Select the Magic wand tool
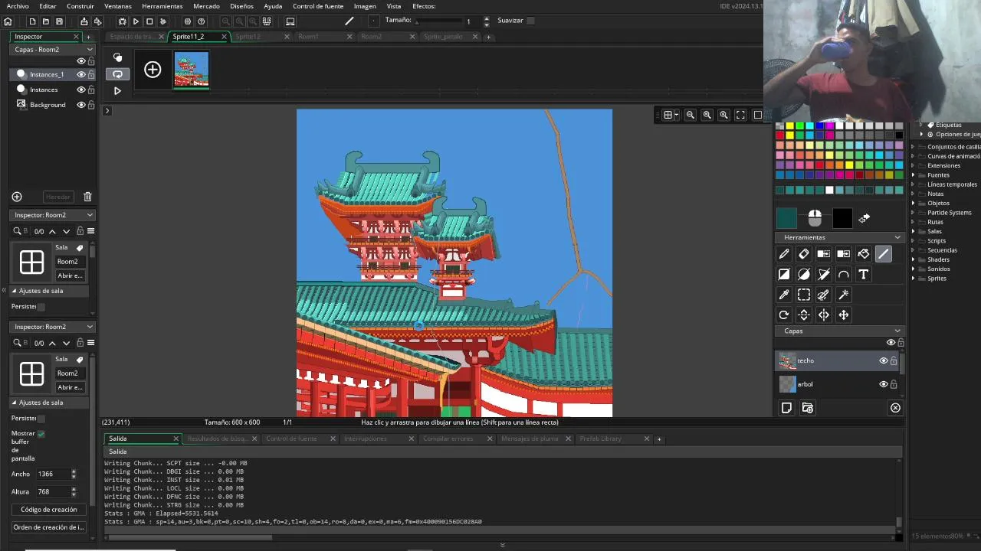Image resolution: width=981 pixels, height=551 pixels. (844, 295)
